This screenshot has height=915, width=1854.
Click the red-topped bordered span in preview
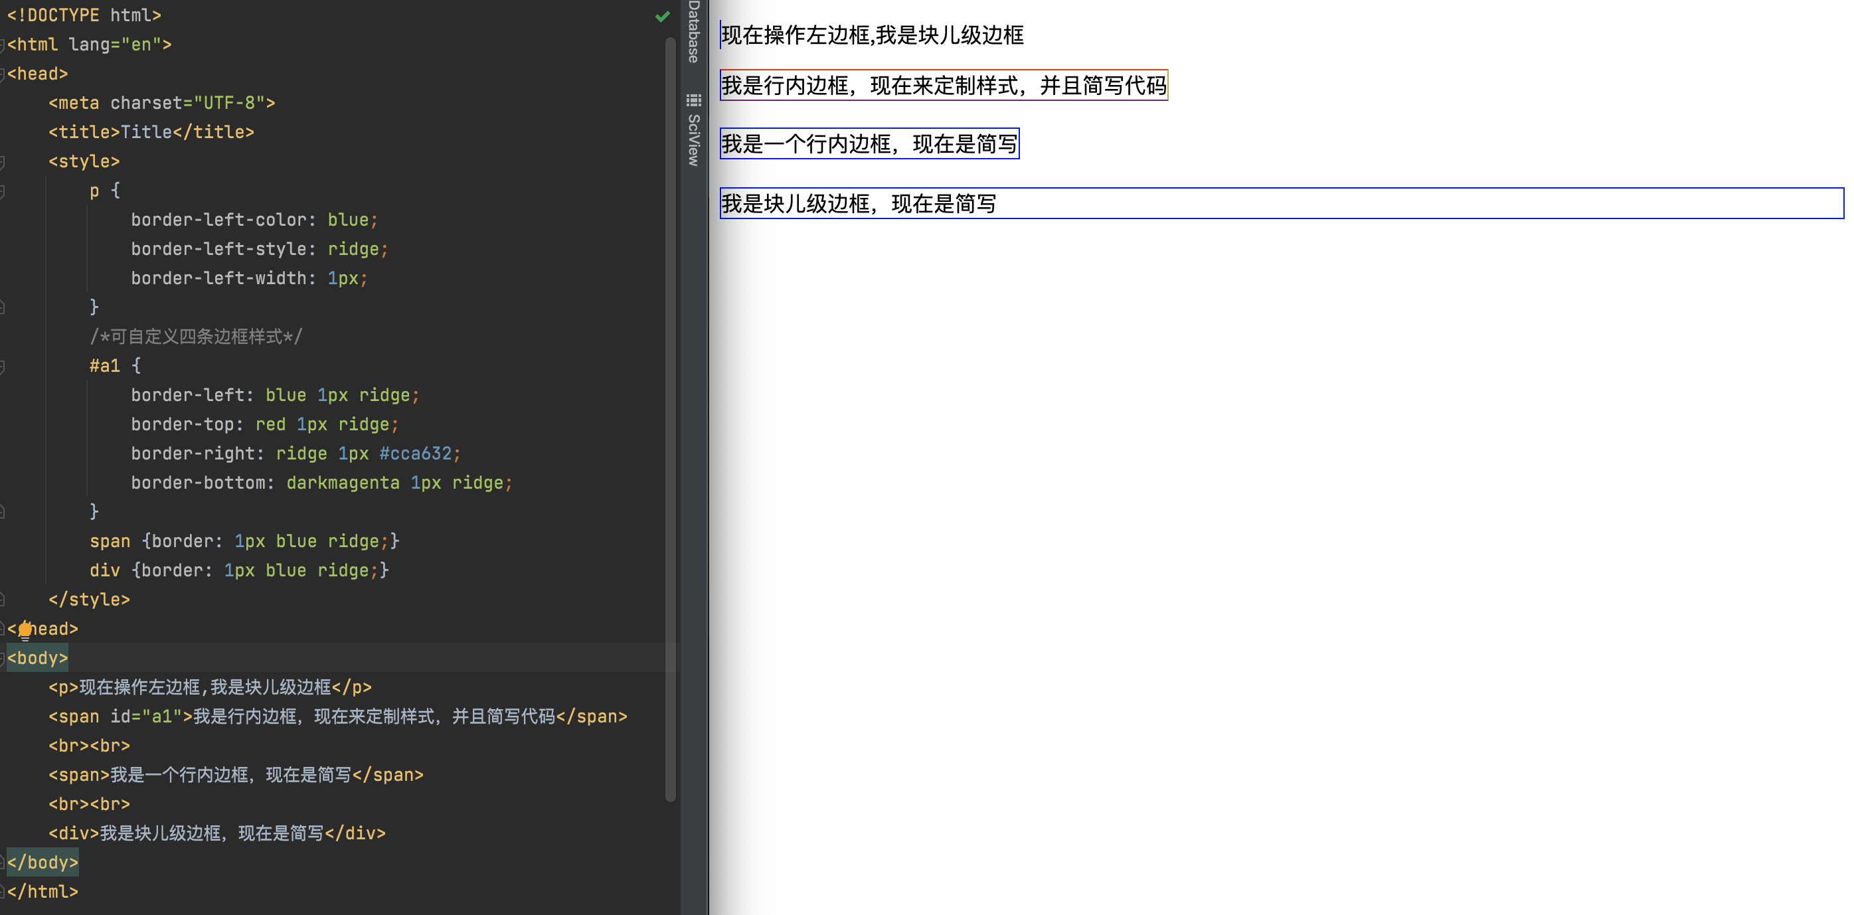pyautogui.click(x=943, y=86)
